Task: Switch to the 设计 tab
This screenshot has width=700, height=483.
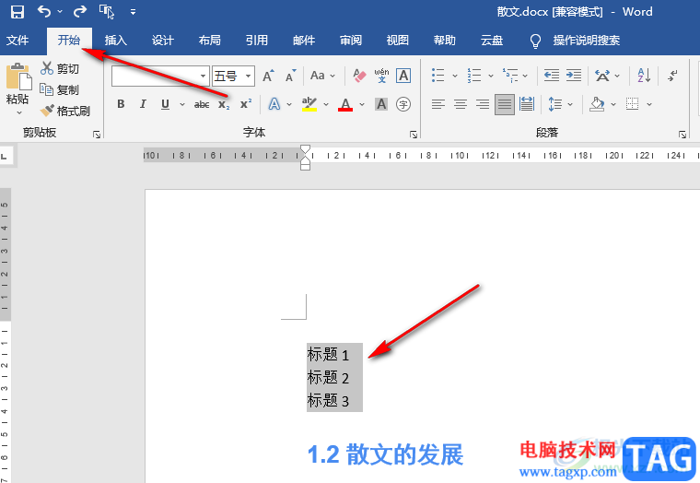Action: 162,41
